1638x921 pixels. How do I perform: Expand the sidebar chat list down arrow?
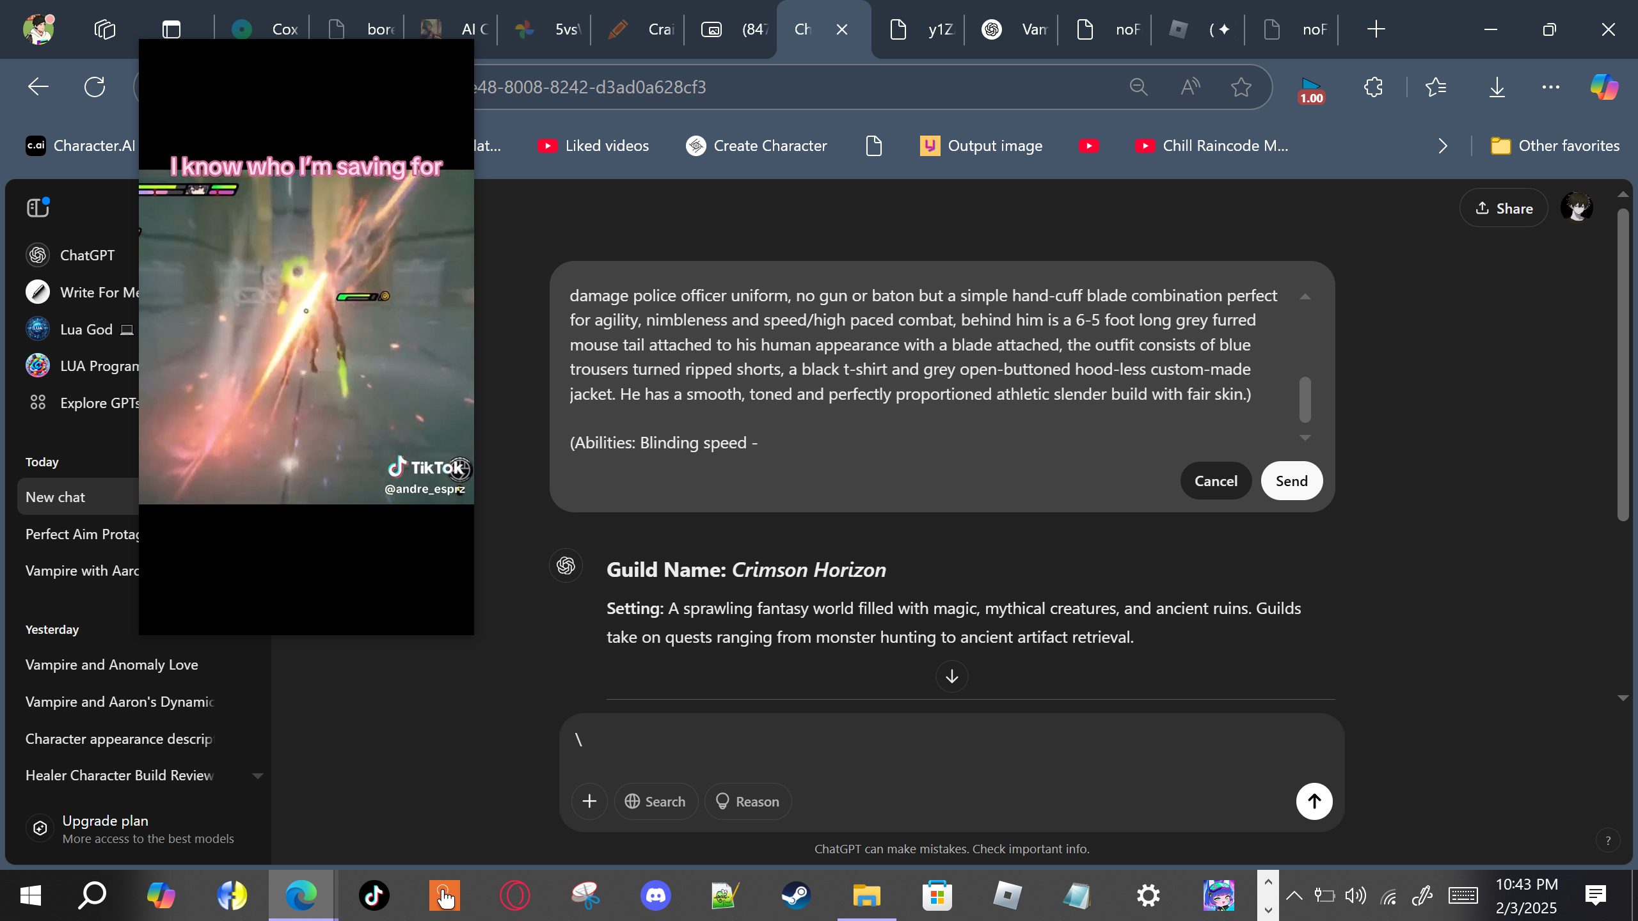257,776
